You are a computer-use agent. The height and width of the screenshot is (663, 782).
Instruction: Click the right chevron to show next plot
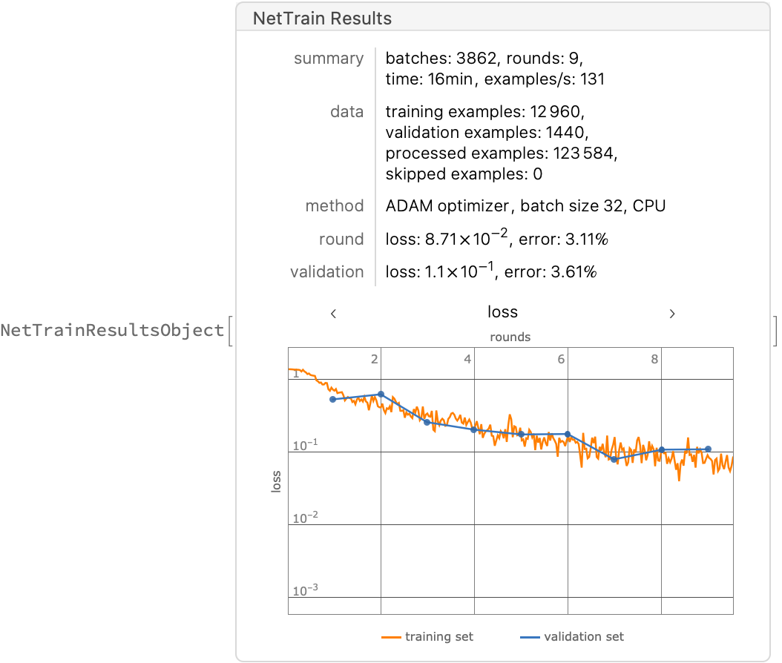point(672,314)
